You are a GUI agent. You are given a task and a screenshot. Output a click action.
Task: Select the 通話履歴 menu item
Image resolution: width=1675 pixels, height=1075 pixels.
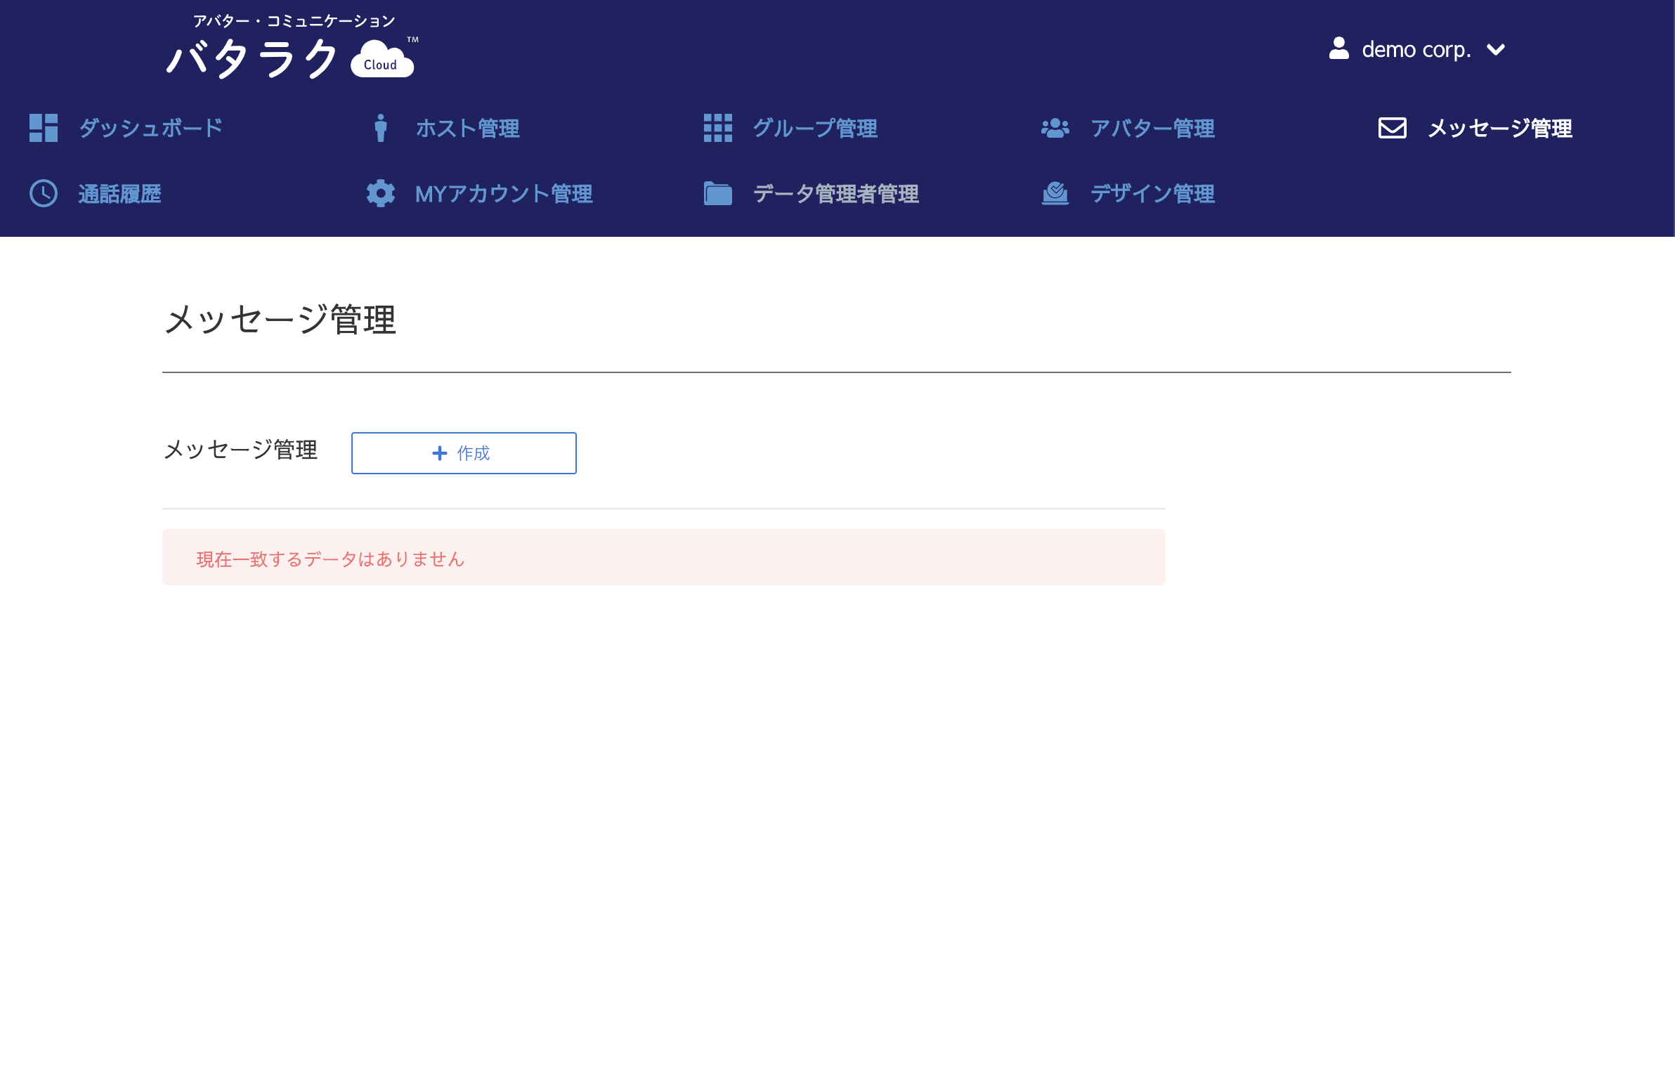(x=119, y=193)
